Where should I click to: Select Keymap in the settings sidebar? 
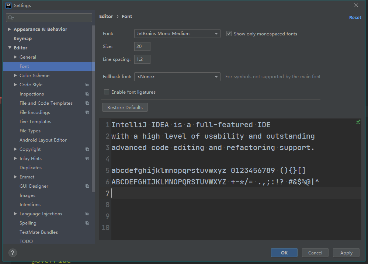[22, 38]
